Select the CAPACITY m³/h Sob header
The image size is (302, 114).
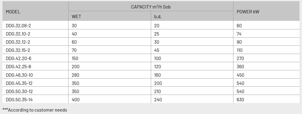point(151,7)
